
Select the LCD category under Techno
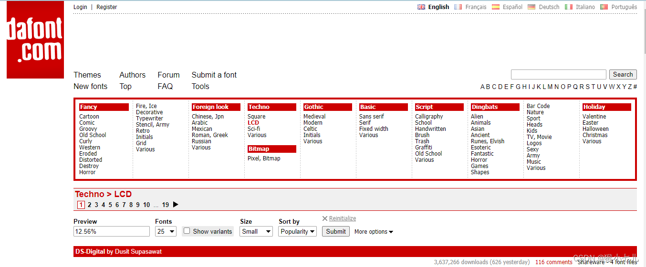point(253,123)
